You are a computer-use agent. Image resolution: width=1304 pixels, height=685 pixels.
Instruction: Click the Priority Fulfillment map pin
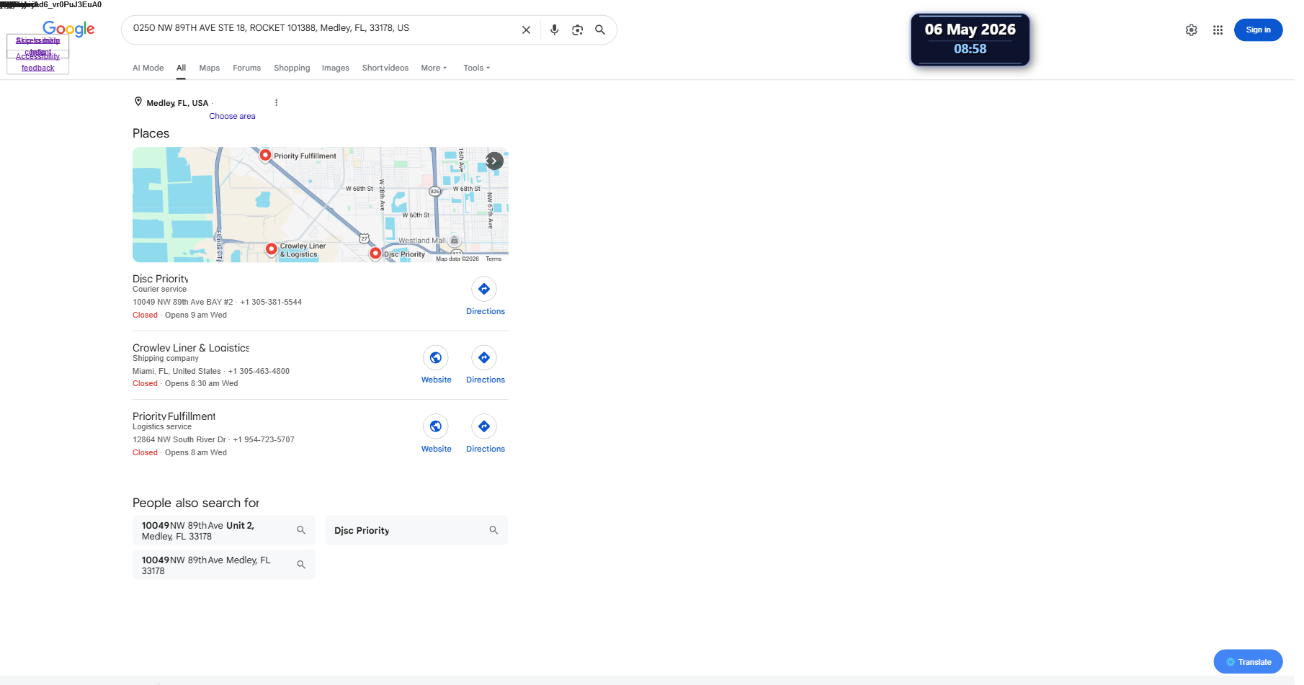pyautogui.click(x=265, y=155)
